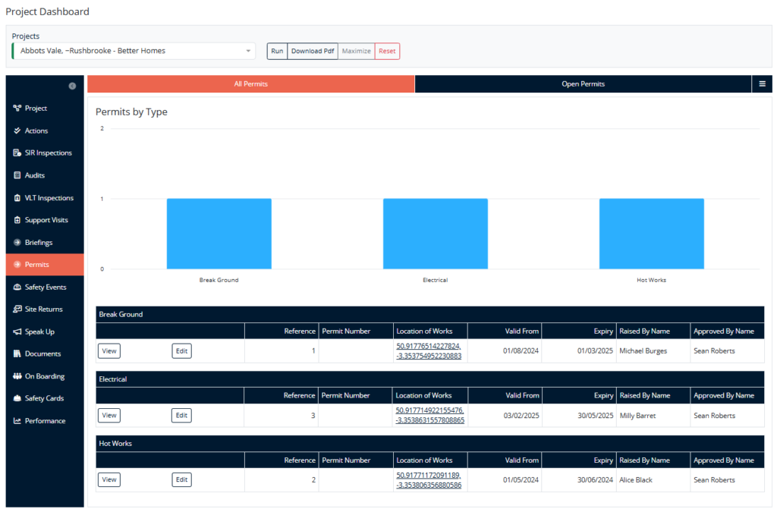Screen dimensions: 777x509
Task: Click the Permits by Type chart title
Action: [x=131, y=112]
